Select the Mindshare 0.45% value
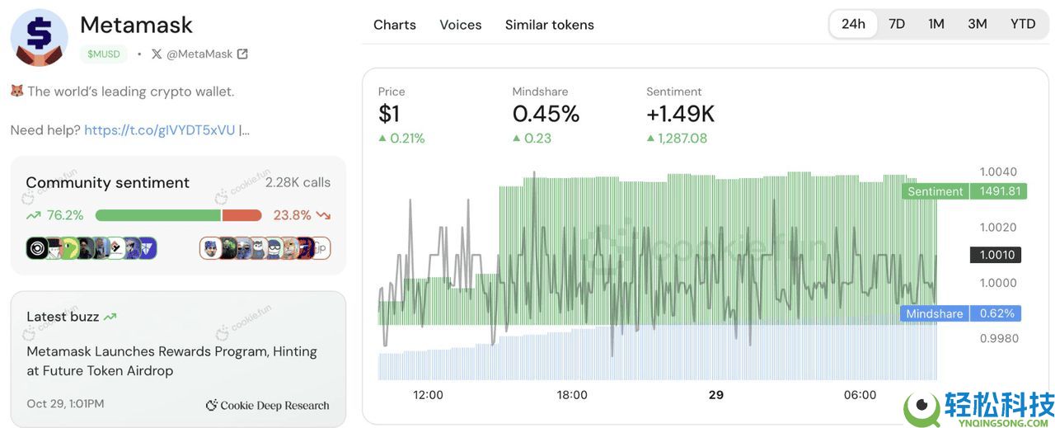Screen dimensions: 1055x428 tap(546, 114)
